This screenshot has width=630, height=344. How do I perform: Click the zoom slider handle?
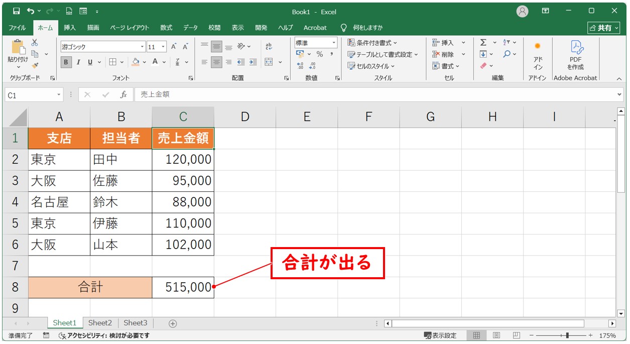tap(567, 335)
